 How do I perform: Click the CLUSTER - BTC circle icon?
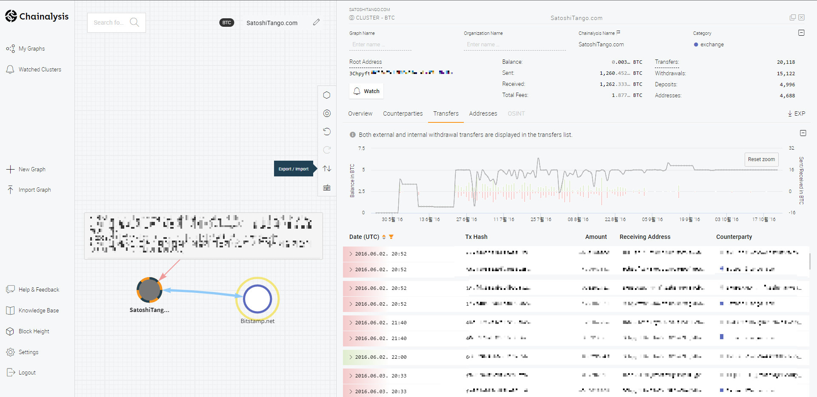[x=351, y=18]
